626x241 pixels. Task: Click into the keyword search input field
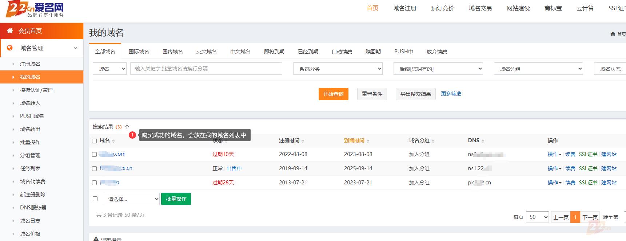click(x=206, y=69)
